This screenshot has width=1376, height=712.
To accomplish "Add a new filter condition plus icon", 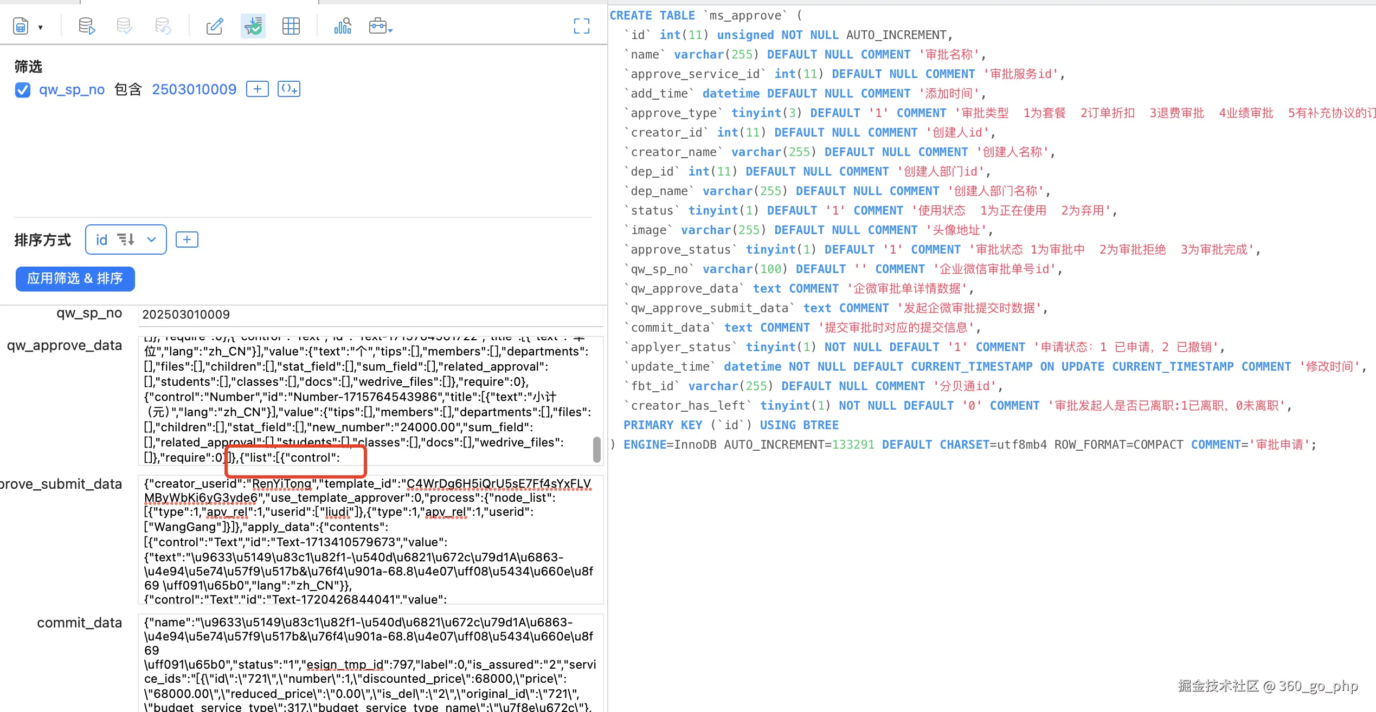I will pyautogui.click(x=258, y=89).
